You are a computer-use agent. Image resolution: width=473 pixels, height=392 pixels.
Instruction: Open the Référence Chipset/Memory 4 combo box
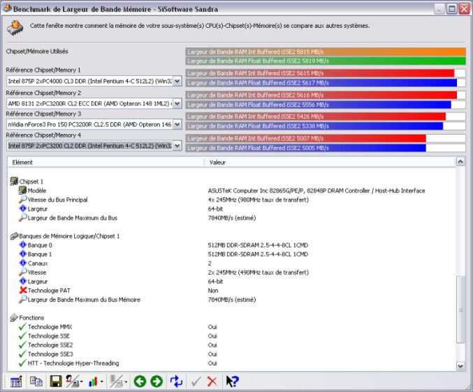click(94, 146)
